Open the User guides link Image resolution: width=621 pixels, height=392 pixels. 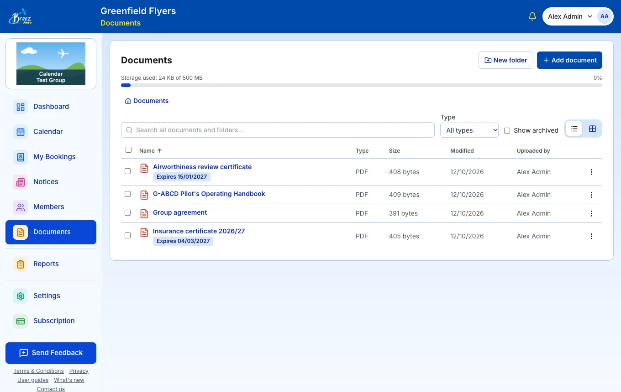coord(33,380)
